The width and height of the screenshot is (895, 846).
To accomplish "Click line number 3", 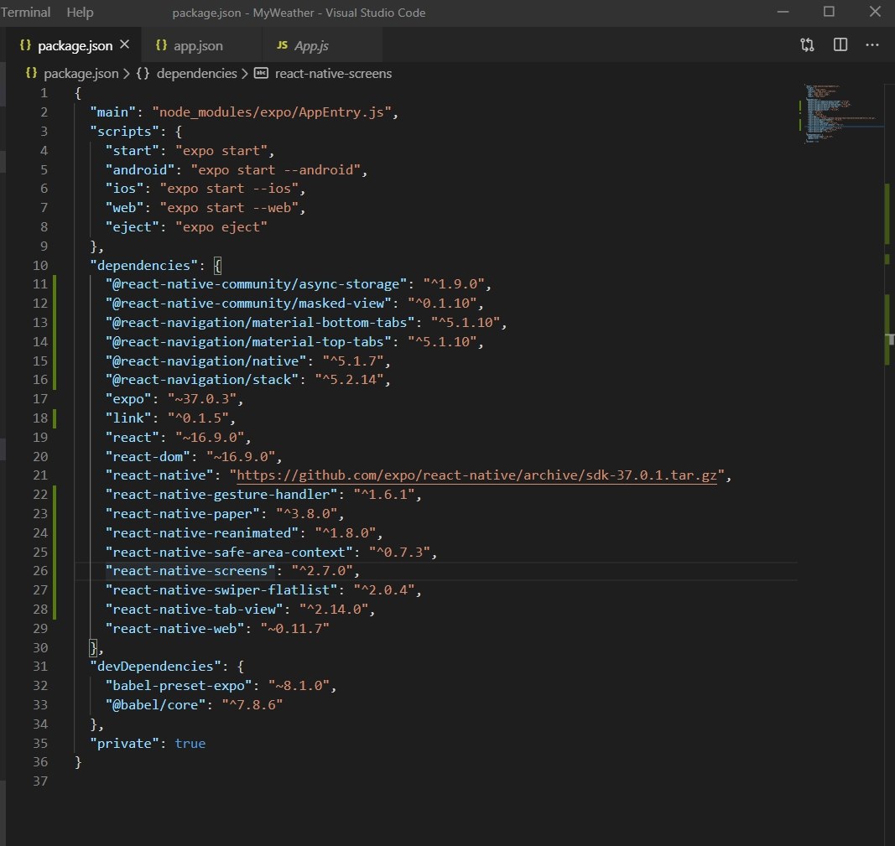I will 44,131.
